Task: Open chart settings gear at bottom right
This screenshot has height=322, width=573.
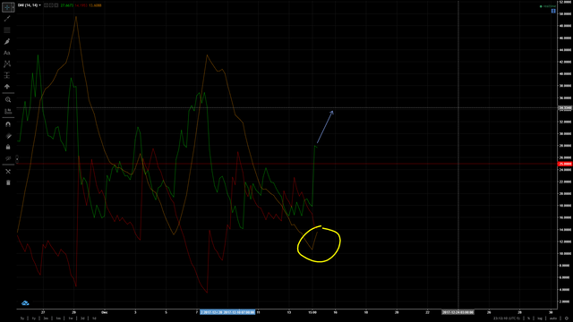Action: 567,318
